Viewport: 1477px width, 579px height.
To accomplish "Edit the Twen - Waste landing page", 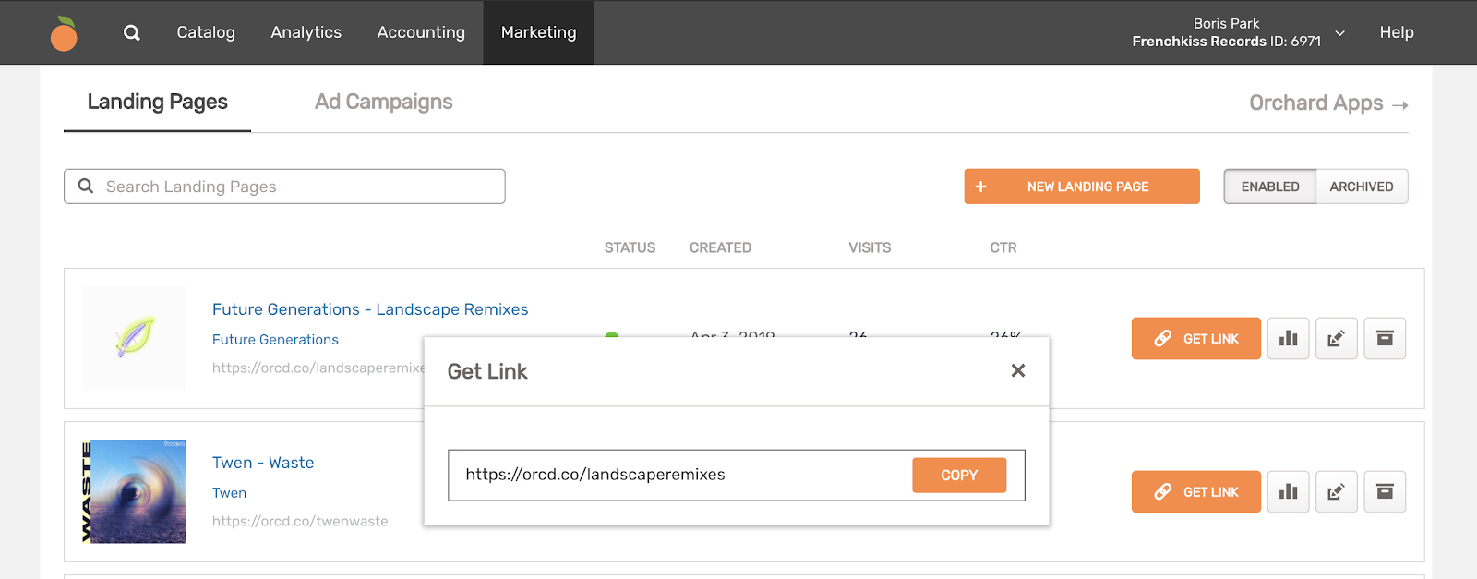I will click(x=1336, y=492).
